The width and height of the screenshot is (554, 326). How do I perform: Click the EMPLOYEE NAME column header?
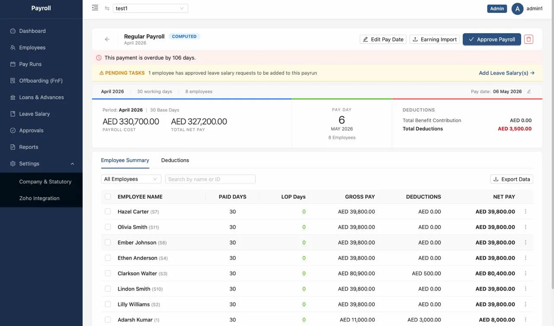[x=140, y=197]
